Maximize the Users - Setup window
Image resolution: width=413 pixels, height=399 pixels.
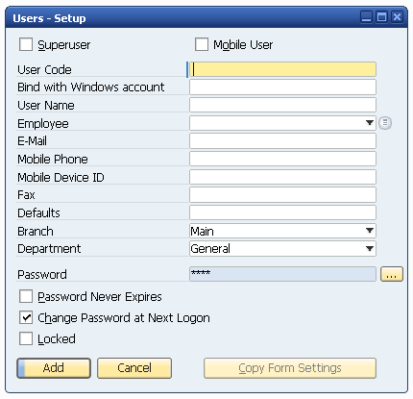(381, 16)
